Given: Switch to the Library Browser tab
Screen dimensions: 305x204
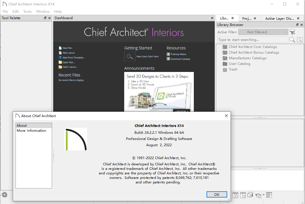Looking at the screenshot, I should click(224, 18).
